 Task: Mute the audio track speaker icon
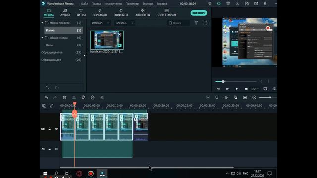click(x=56, y=149)
